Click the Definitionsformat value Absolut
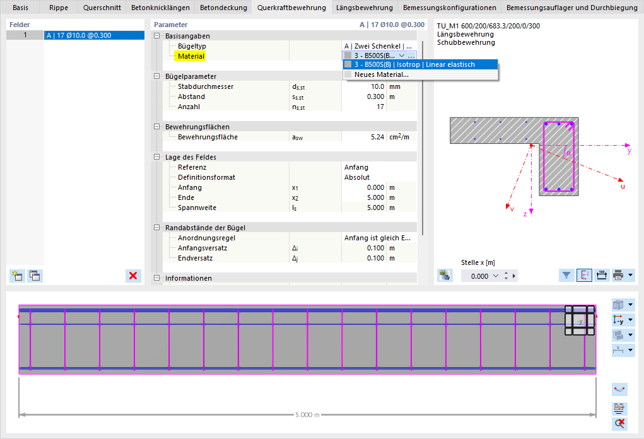644x439 pixels. click(378, 177)
